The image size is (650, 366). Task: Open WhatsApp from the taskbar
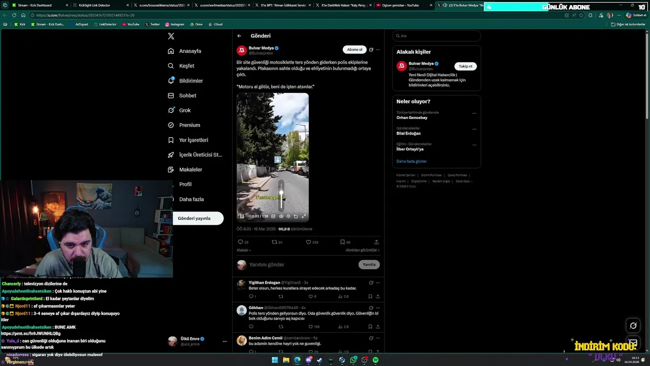353,360
